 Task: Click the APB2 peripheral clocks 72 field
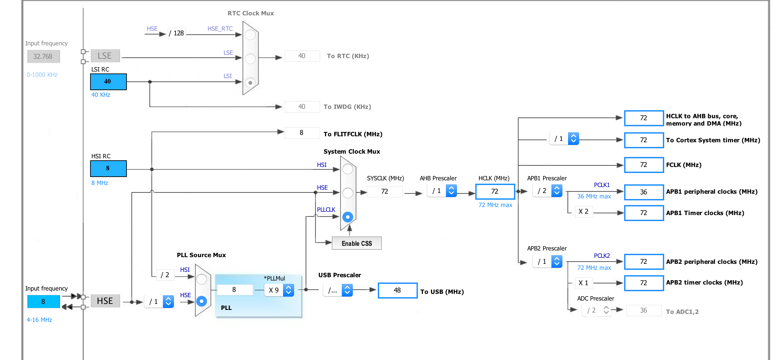tap(644, 261)
